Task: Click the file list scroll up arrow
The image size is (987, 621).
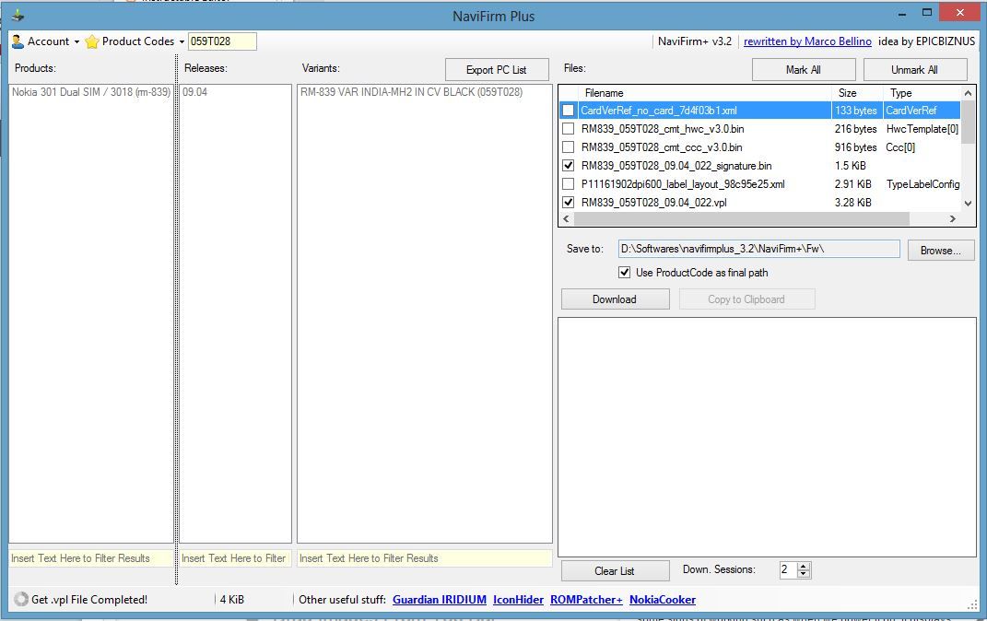Action: [969, 93]
